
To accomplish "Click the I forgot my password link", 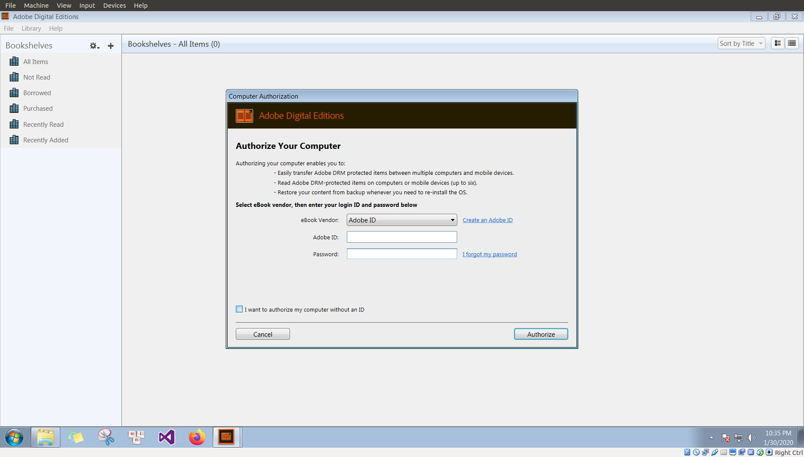I will tap(490, 254).
